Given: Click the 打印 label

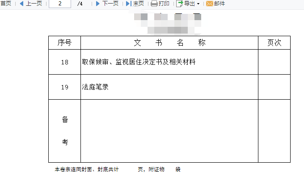Looking at the screenshot, I should click(x=164, y=4).
